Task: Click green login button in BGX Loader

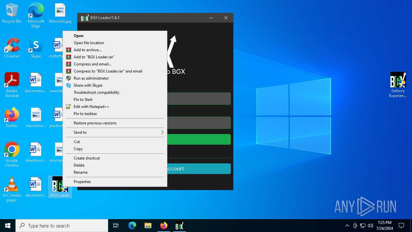Action: pos(199,139)
